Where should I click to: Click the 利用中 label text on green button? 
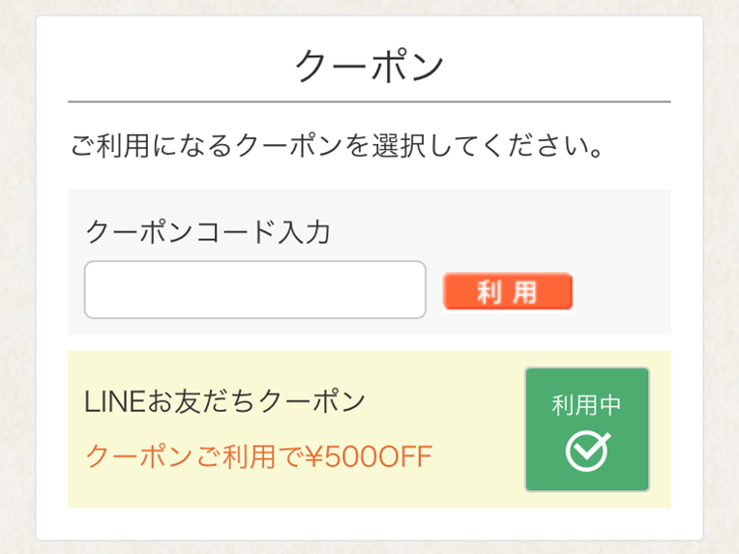click(586, 405)
